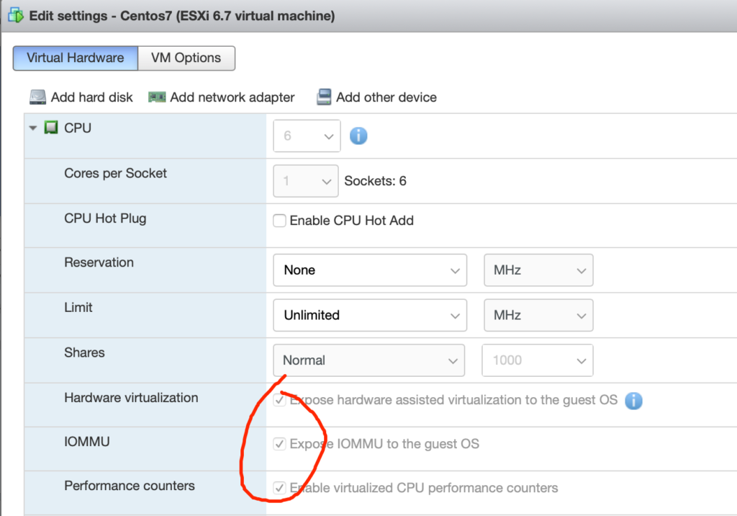The image size is (737, 516).
Task: Click the Add other device icon
Action: 324,97
